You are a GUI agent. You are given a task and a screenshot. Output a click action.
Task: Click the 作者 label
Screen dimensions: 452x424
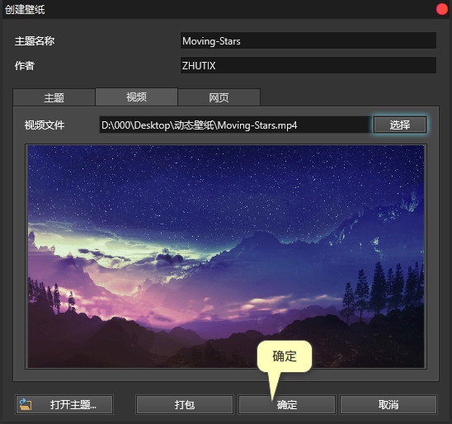(25, 66)
